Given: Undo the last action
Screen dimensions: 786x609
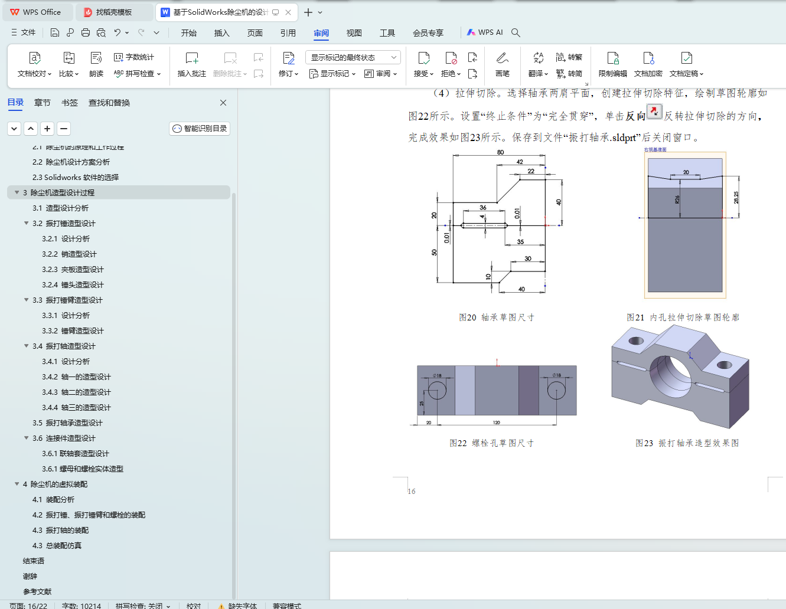Looking at the screenshot, I should [118, 32].
